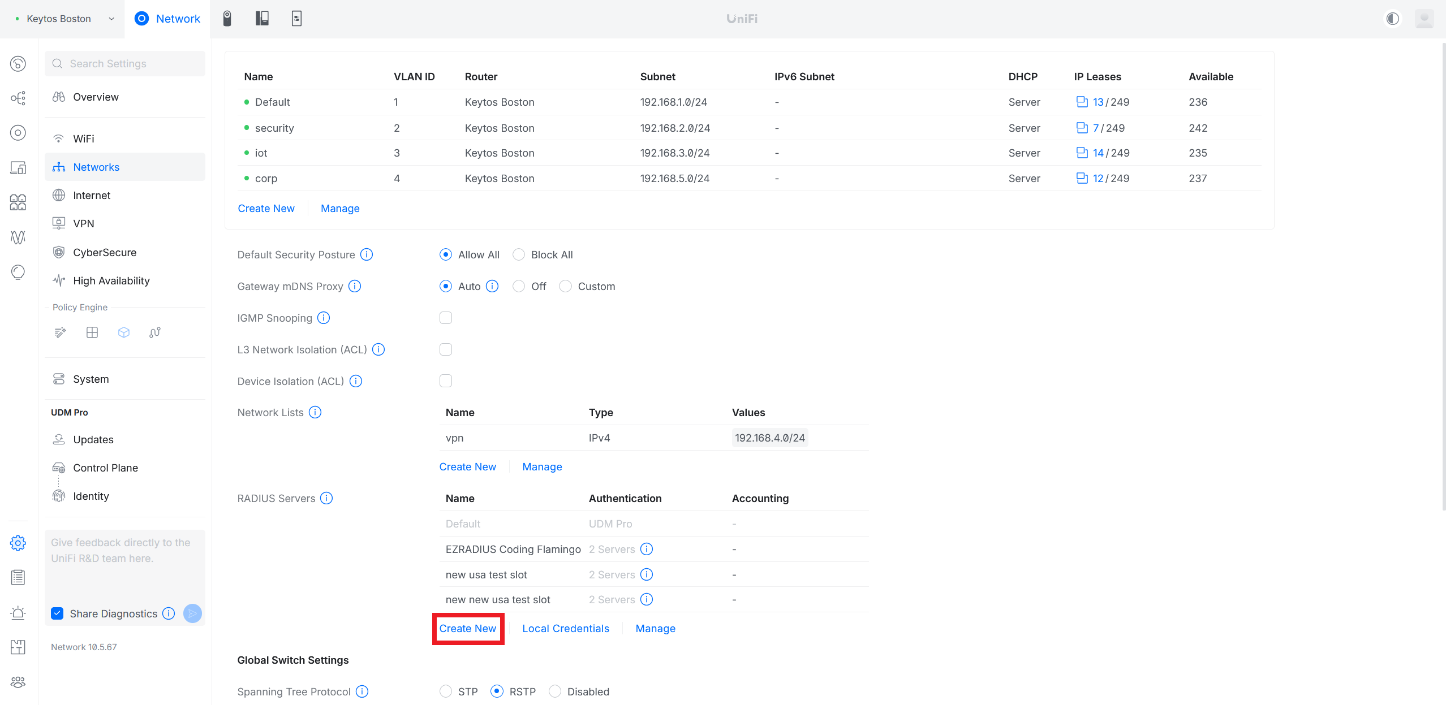Open the UniFi Devices icon in left rail
Viewport: 1446px width, 705px height.
click(18, 133)
